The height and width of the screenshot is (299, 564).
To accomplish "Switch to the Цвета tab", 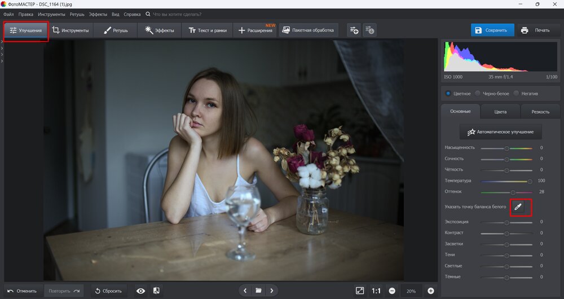I will tap(500, 112).
